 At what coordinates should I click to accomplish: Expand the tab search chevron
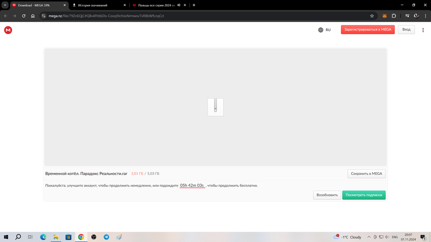pyautogui.click(x=5, y=5)
